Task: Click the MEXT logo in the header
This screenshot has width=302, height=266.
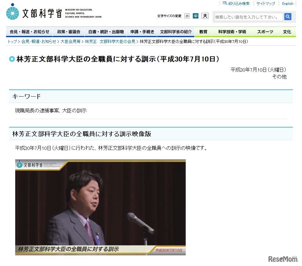Action: click(x=54, y=12)
